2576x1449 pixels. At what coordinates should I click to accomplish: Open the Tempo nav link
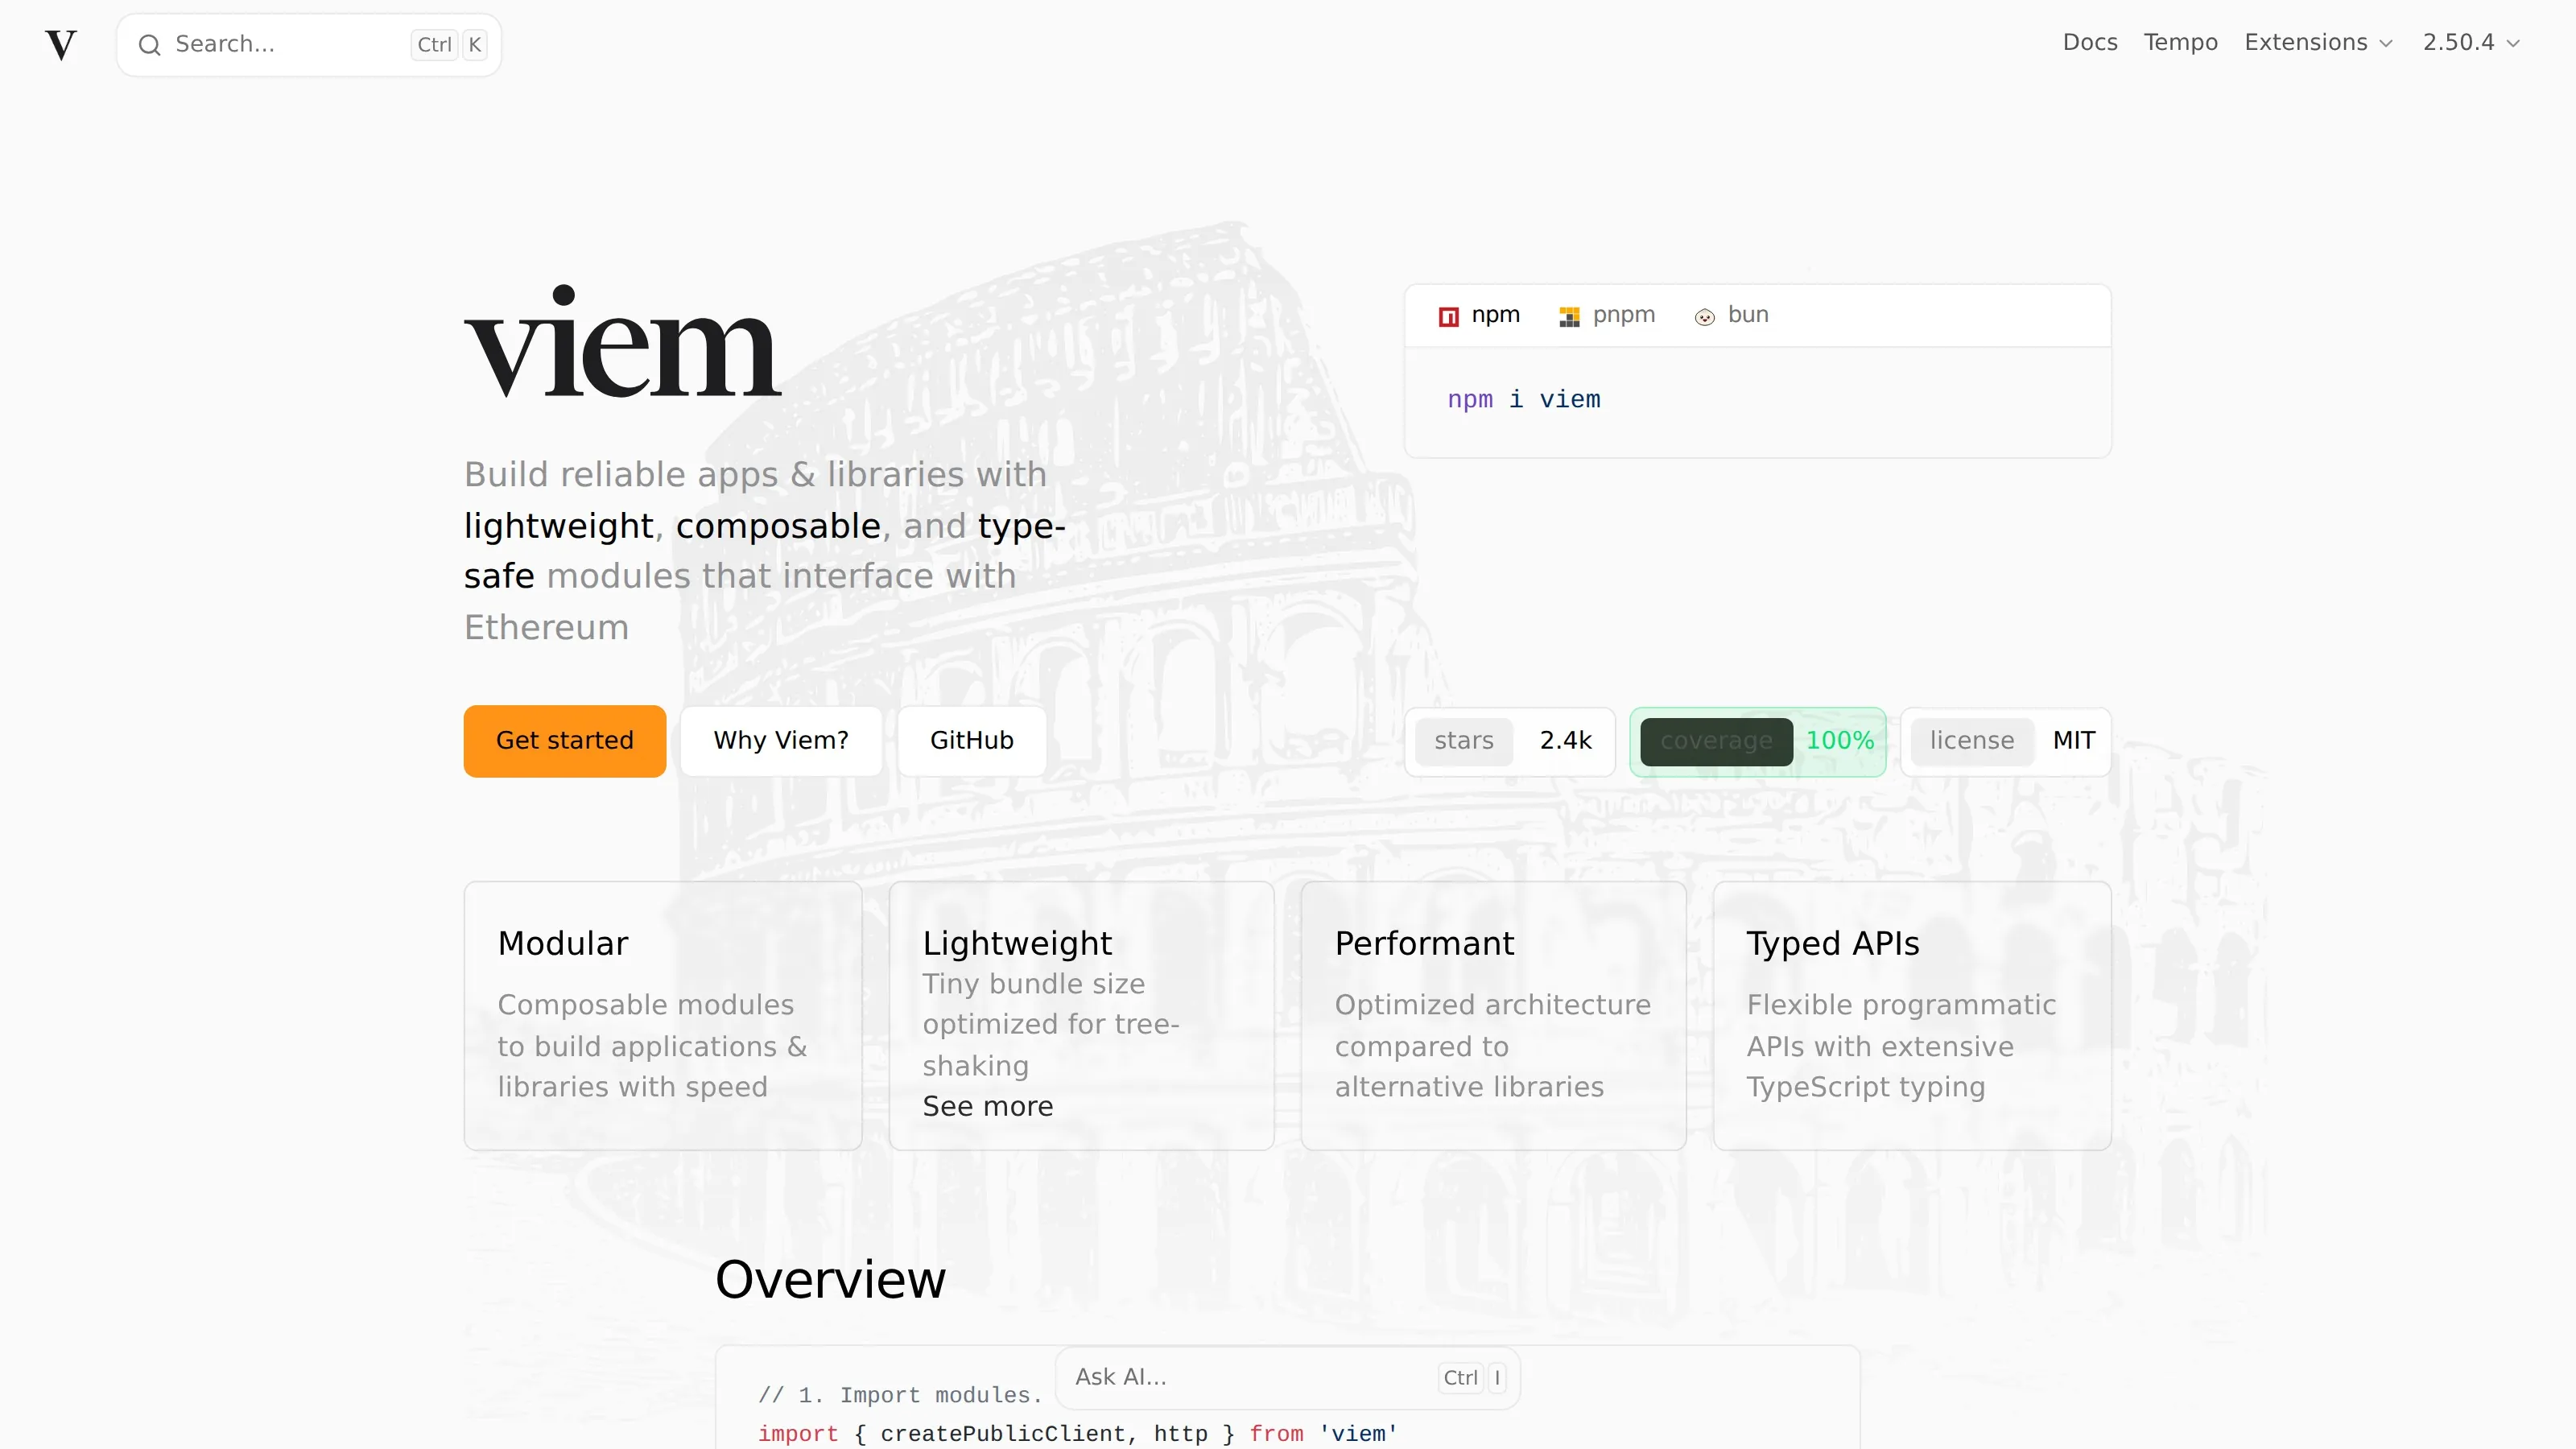click(2180, 42)
